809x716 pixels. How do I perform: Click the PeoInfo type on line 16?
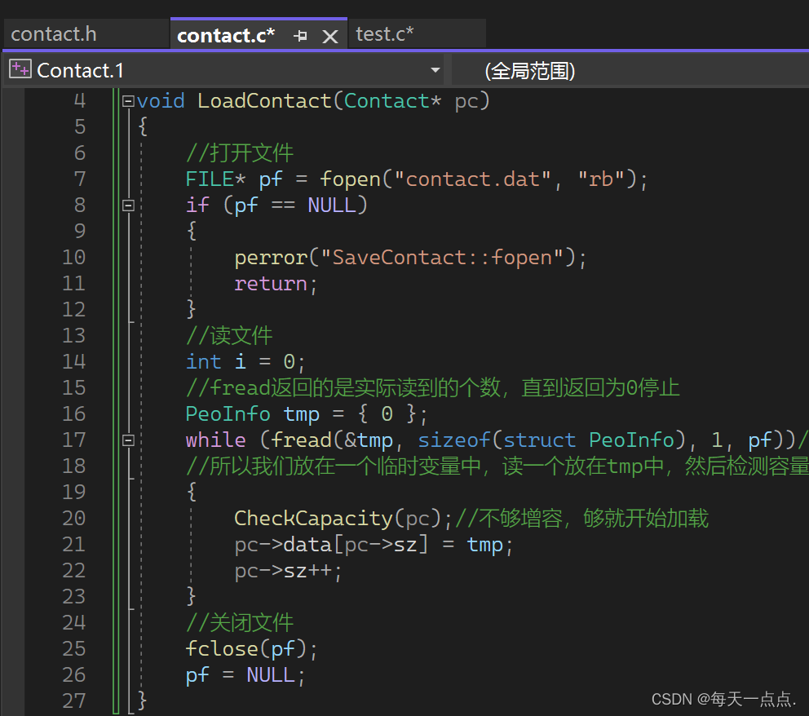[x=228, y=413]
